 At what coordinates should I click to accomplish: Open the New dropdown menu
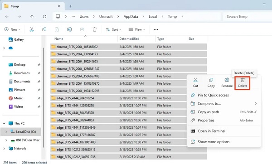[x=12, y=29]
